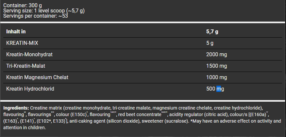Click the highlighted letter in "500 mg"
286x137 pixels.
[219, 89]
